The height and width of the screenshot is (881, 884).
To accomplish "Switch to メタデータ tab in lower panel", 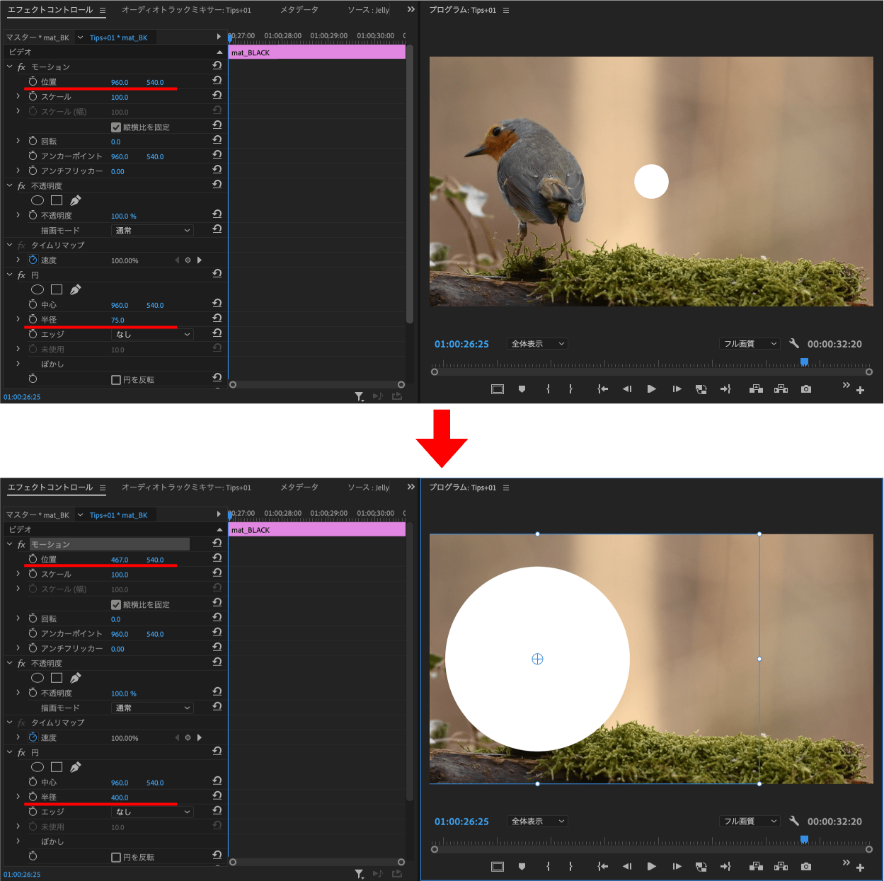I will coord(299,488).
